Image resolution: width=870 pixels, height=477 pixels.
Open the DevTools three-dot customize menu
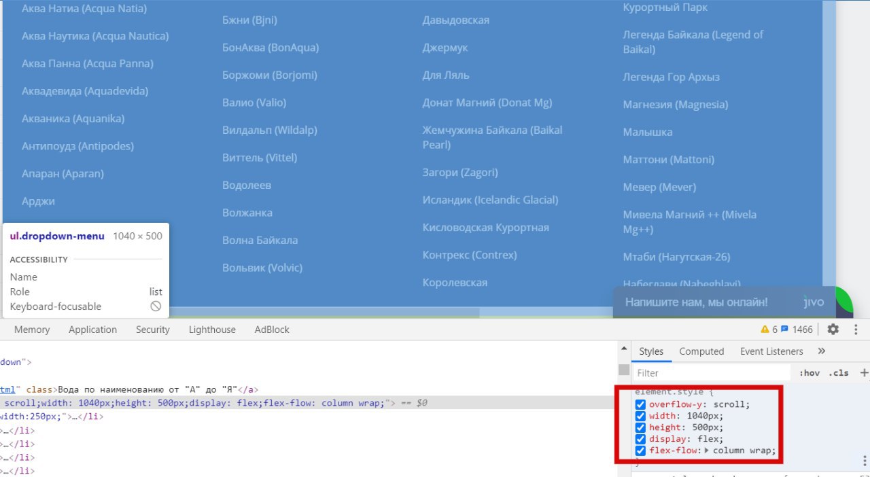[x=854, y=330]
